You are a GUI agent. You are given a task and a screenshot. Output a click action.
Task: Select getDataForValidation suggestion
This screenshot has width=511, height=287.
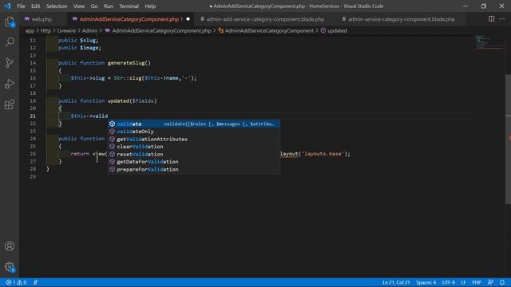pyautogui.click(x=193, y=162)
